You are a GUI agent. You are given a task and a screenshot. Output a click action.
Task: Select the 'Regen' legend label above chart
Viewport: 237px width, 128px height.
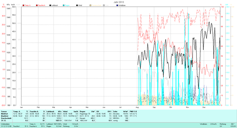[67, 5]
